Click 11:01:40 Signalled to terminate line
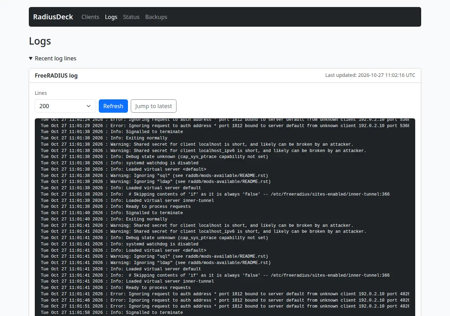The width and height of the screenshot is (450, 316). [112, 213]
